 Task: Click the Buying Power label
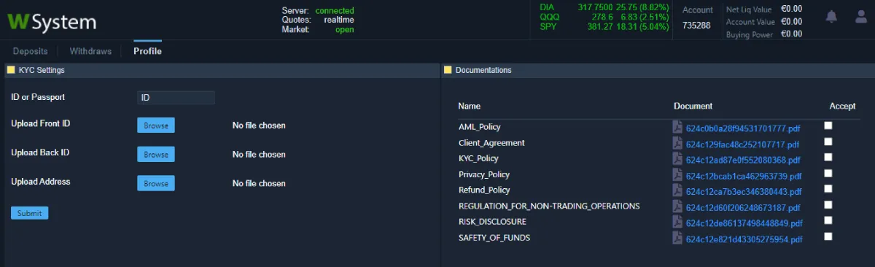pos(750,34)
